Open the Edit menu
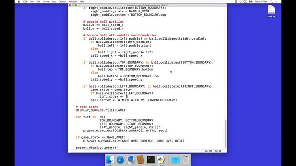296x166 pixels. click(38, 1)
